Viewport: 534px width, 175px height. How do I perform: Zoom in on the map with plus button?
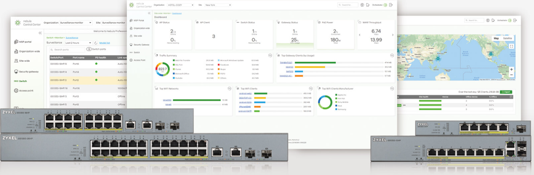pos(511,69)
